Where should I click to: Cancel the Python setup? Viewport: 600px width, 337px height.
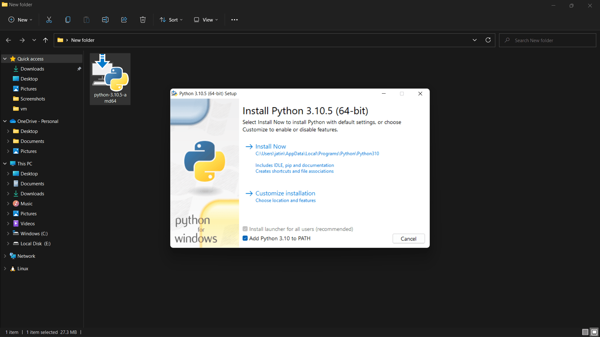tap(408, 239)
